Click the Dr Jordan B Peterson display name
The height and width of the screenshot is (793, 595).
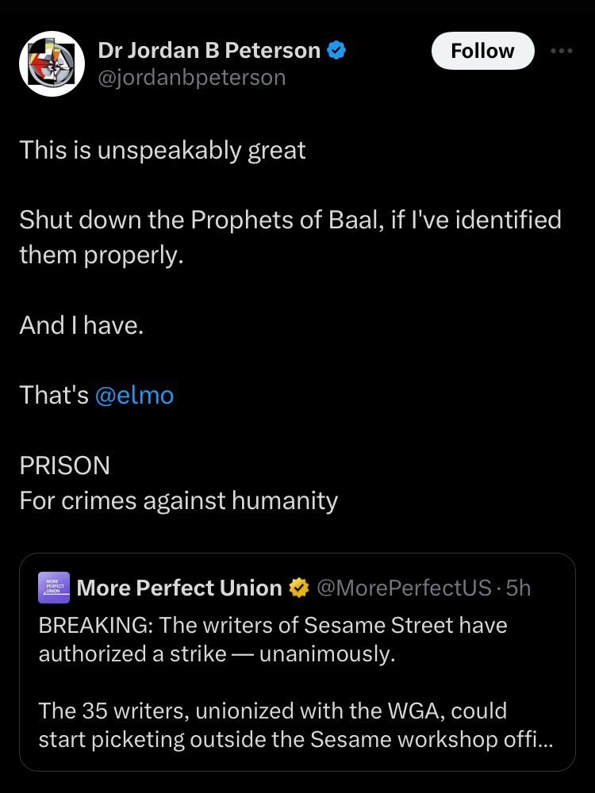click(209, 51)
